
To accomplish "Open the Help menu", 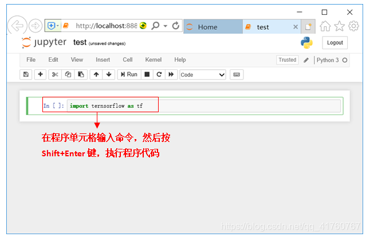I will [x=180, y=60].
